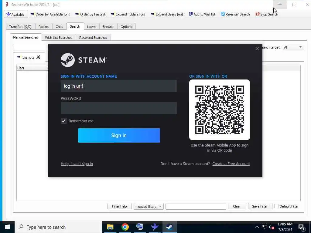Click the Steam account name field
The height and width of the screenshot is (233, 311).
pos(119,86)
